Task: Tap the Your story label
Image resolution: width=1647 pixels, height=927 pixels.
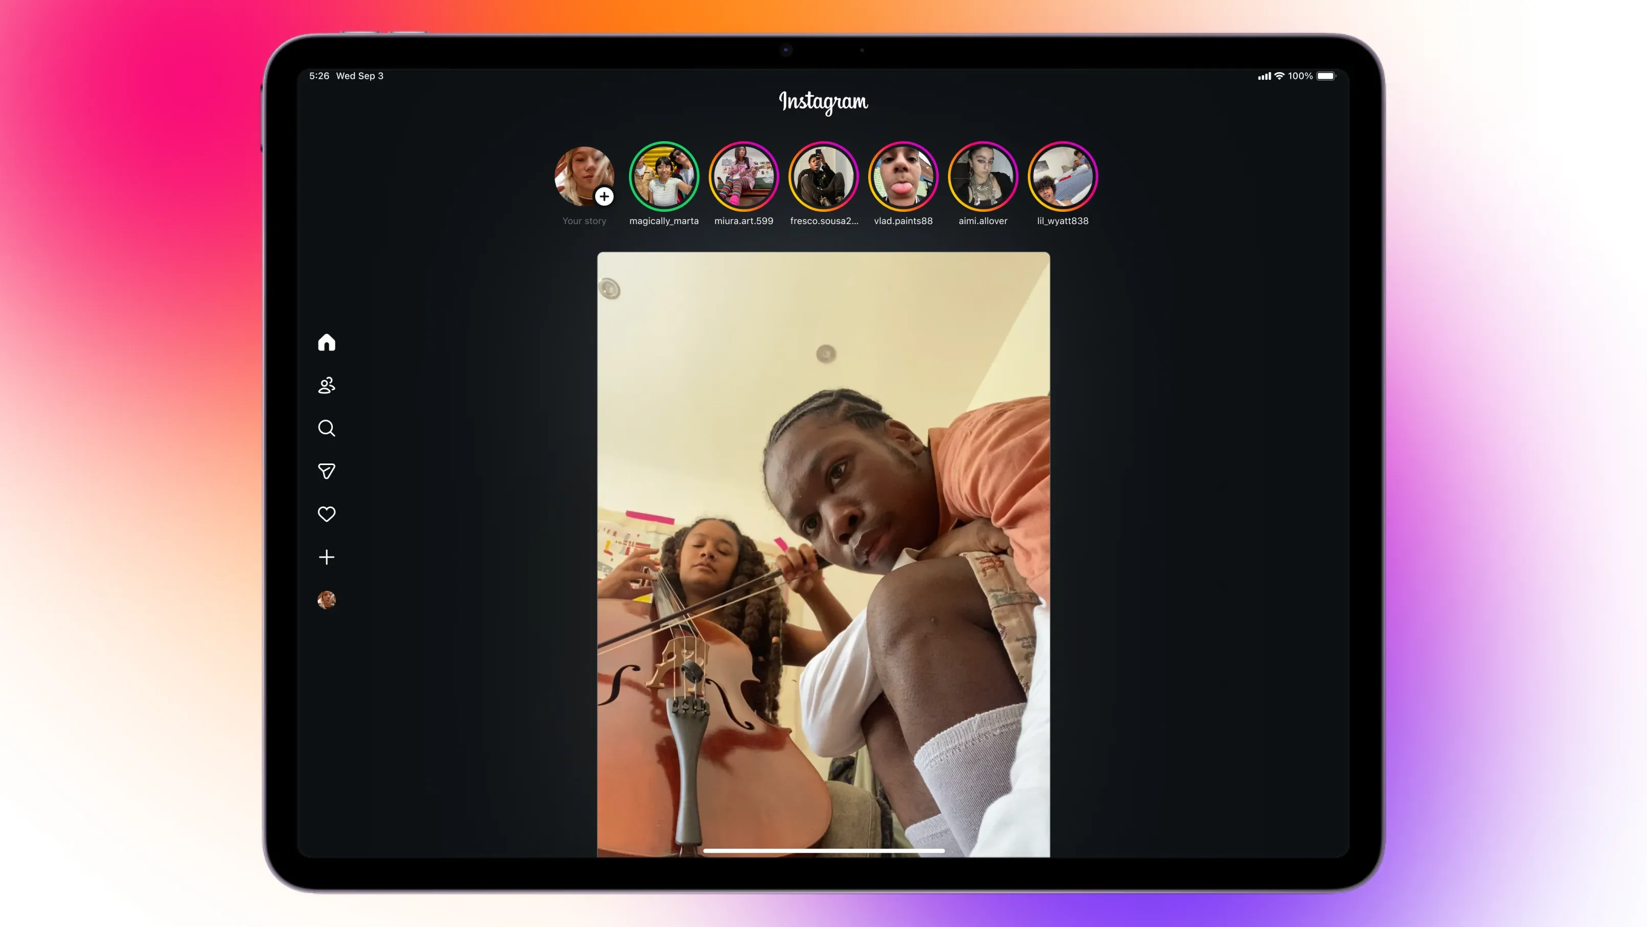Action: click(x=584, y=220)
